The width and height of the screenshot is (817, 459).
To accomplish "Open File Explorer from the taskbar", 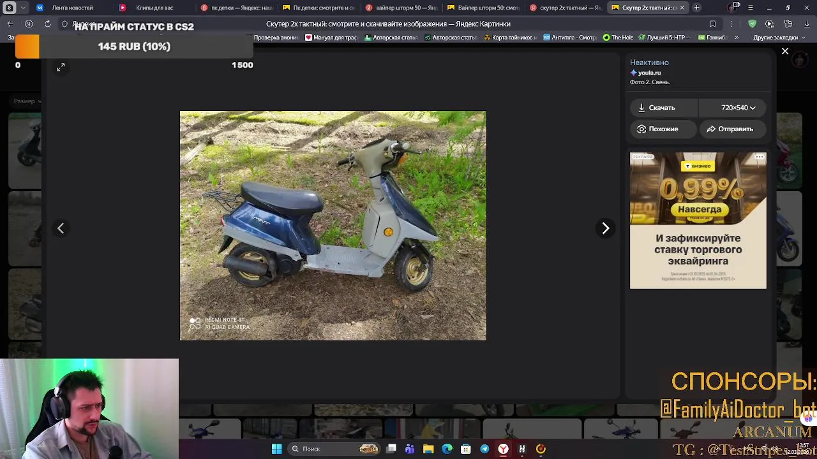I will 428,449.
